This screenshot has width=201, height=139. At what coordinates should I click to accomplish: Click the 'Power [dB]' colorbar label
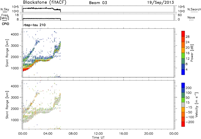click(x=192, y=53)
